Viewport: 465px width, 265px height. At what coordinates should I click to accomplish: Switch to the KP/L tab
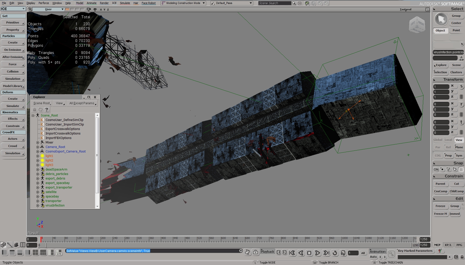pos(448,245)
